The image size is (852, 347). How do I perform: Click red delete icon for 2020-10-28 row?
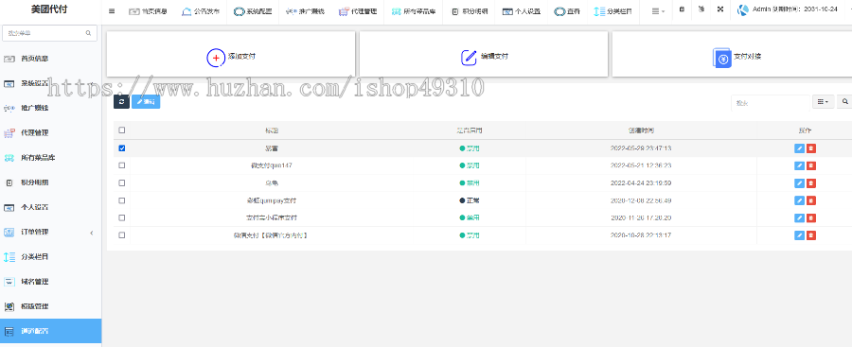pos(811,235)
